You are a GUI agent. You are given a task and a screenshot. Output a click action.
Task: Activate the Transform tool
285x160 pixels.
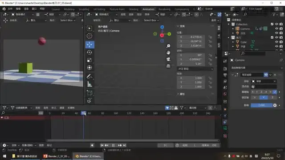pyautogui.click(x=90, y=68)
